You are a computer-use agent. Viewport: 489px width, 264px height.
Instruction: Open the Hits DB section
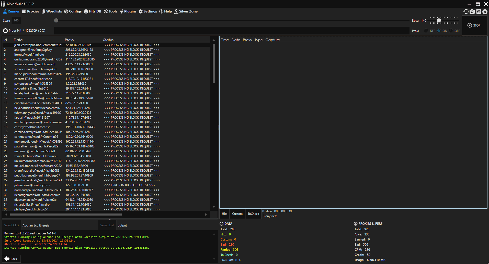click(x=93, y=11)
